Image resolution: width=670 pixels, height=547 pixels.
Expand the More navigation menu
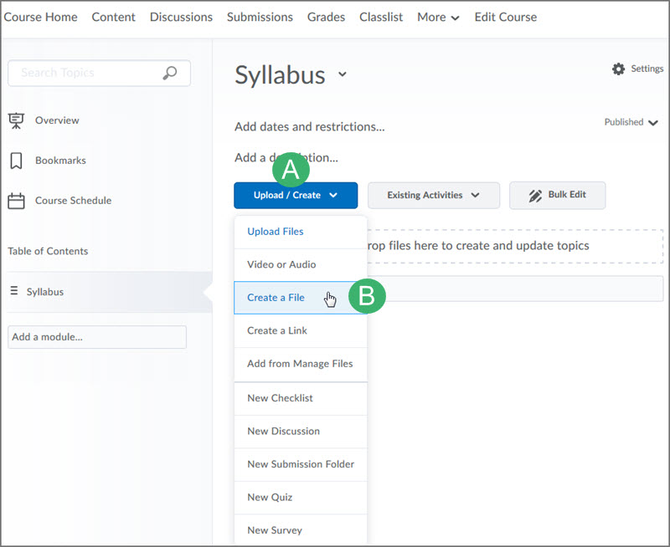[438, 17]
